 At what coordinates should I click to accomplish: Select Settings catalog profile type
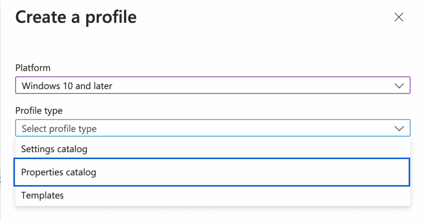coord(54,149)
